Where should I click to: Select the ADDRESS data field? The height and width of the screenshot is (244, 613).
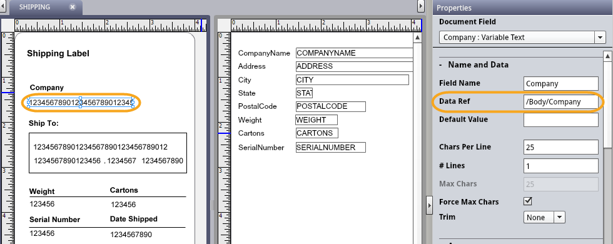354,66
